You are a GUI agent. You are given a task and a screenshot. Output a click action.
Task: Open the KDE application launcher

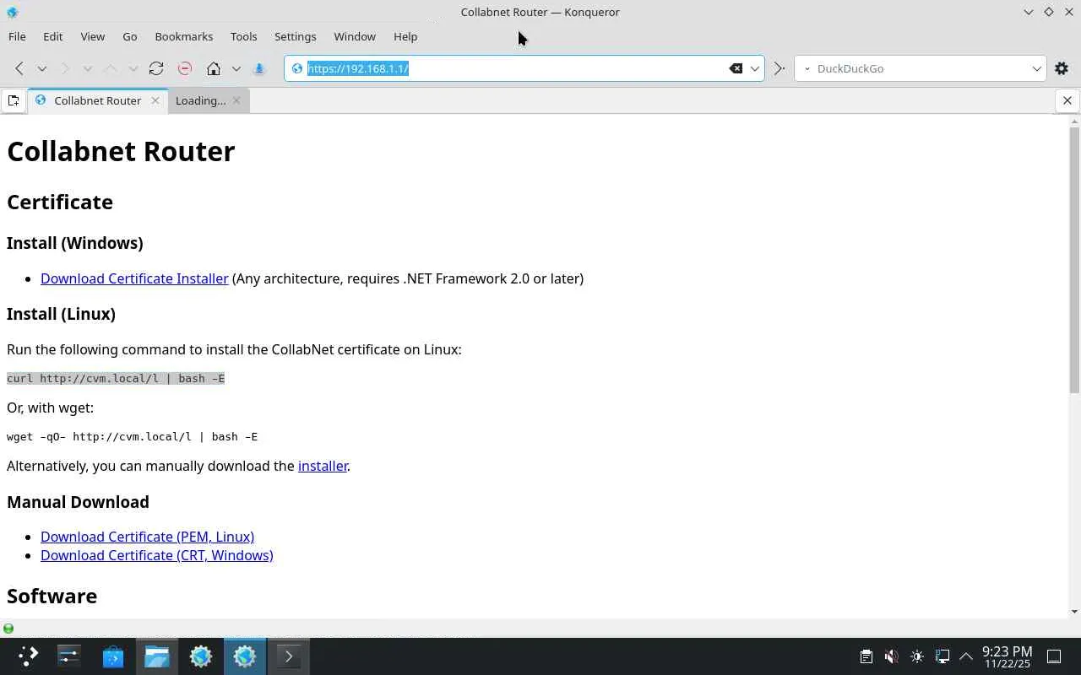click(28, 656)
